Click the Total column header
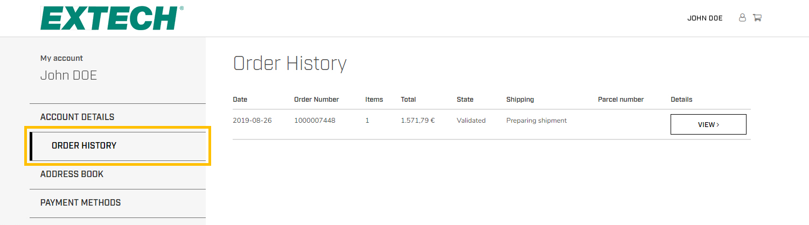809x225 pixels. tap(408, 100)
